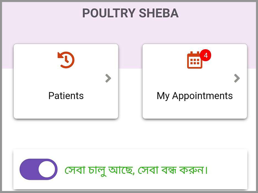Toggle the purple service switch off

point(38,169)
